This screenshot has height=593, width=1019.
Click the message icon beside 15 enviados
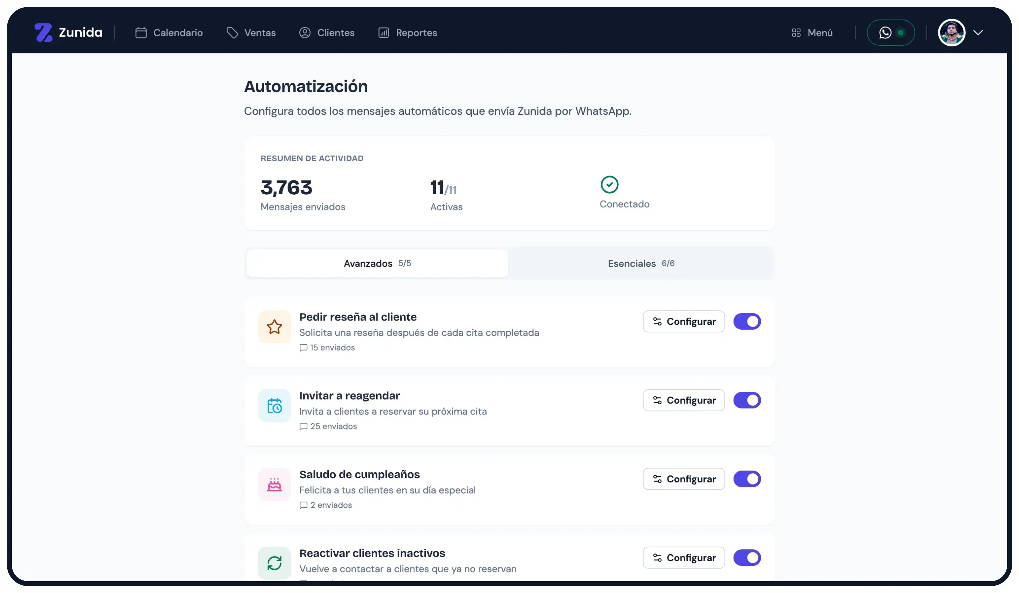pyautogui.click(x=303, y=348)
